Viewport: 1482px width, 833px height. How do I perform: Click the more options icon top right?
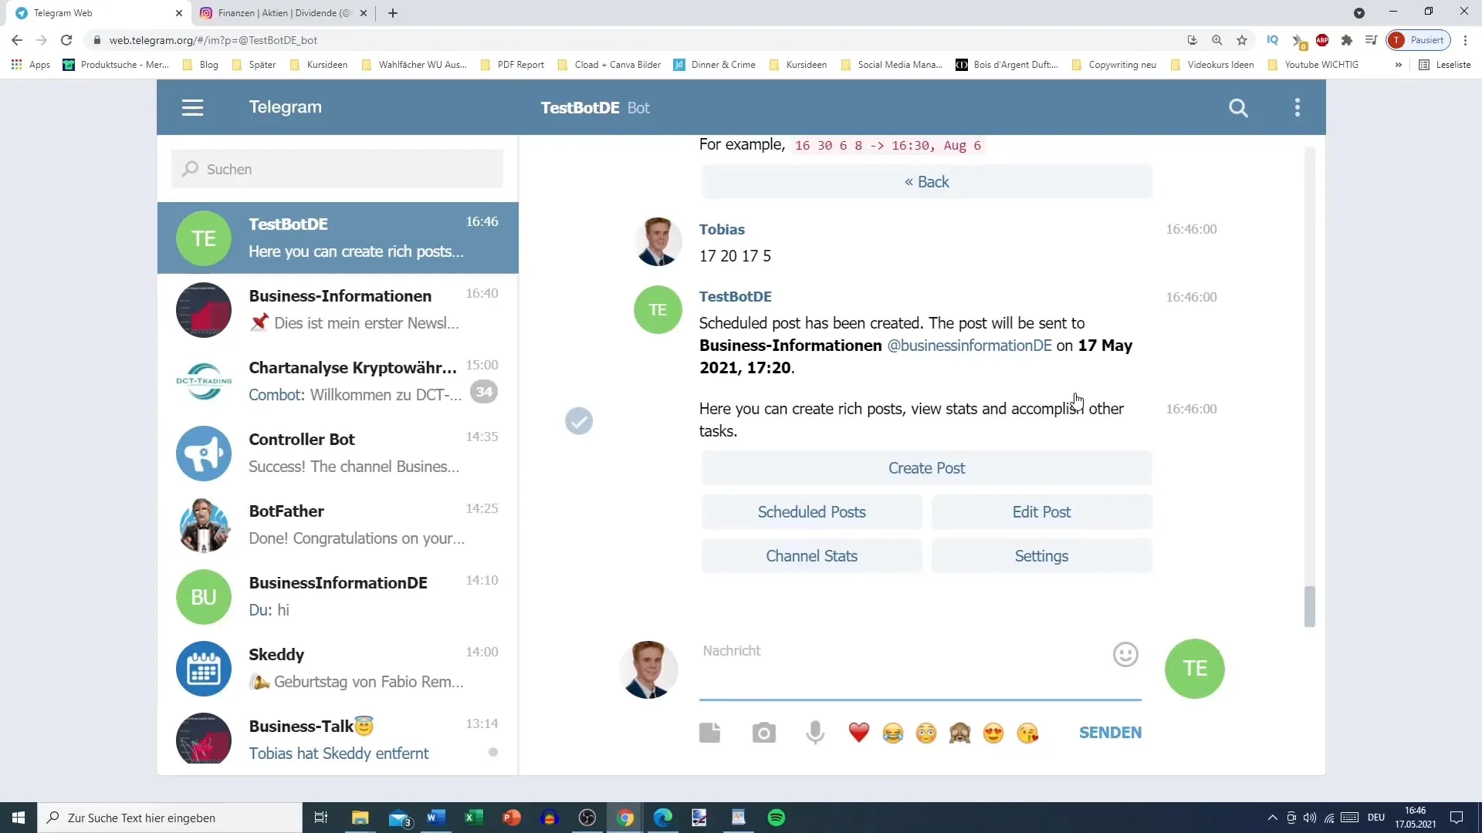(1298, 106)
